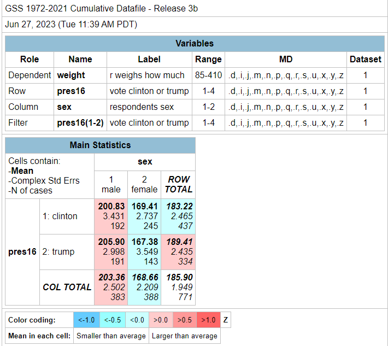This screenshot has width=388, height=346.
Task: Click the 'weight' variable name
Action: click(x=71, y=75)
